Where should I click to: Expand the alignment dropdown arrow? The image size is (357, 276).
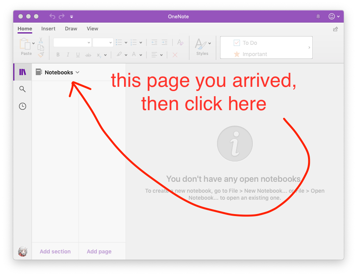point(161,55)
